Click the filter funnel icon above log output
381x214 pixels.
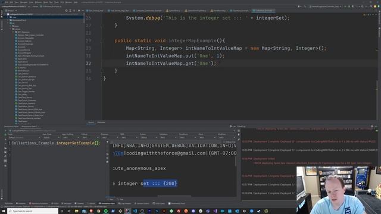[107, 142]
